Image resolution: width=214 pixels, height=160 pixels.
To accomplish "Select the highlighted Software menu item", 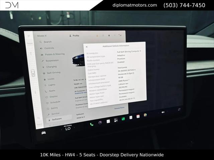I will [x=59, y=119].
